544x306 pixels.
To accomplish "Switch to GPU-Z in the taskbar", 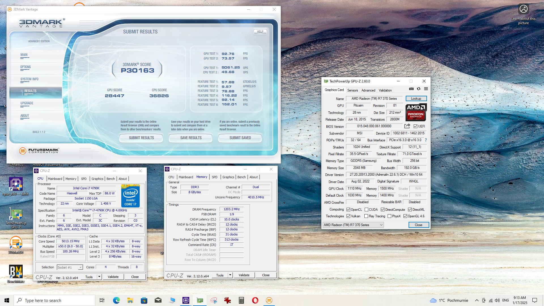I will click(200, 300).
